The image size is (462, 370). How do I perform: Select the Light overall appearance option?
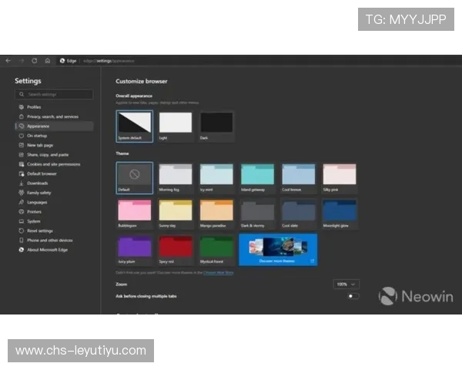(x=175, y=123)
